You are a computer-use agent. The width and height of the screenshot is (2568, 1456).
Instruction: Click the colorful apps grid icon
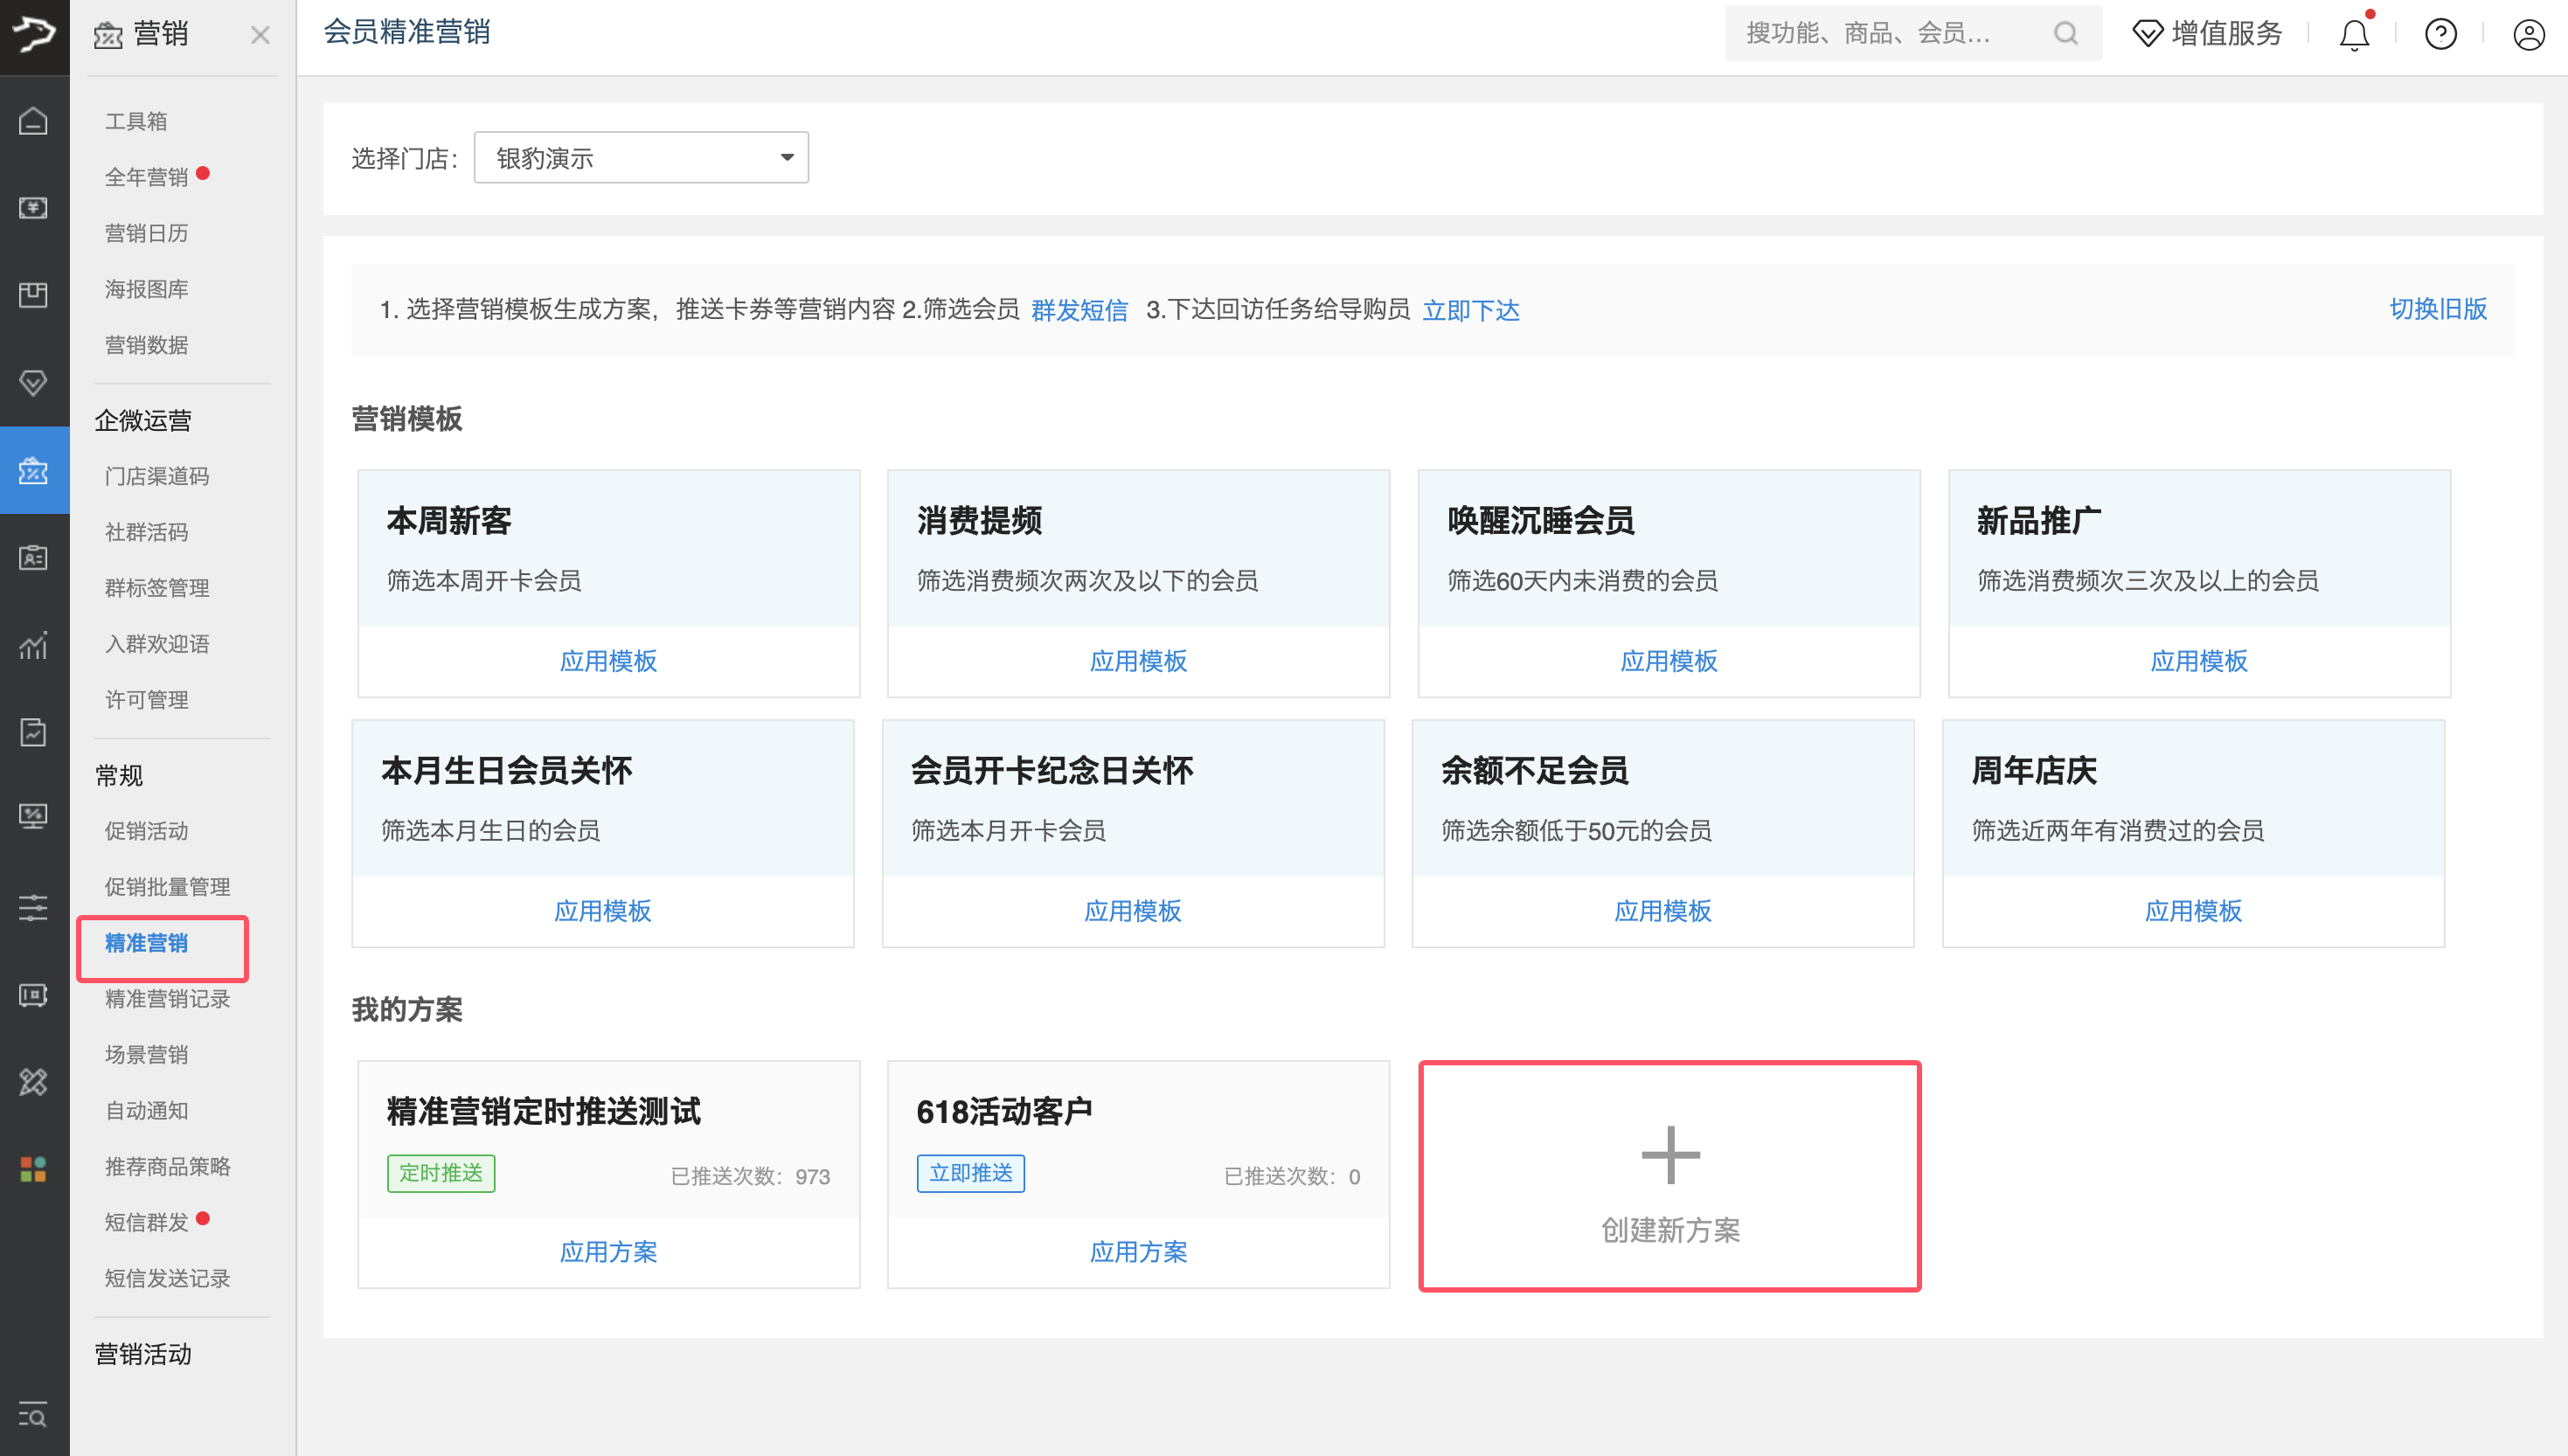pyautogui.click(x=33, y=1168)
